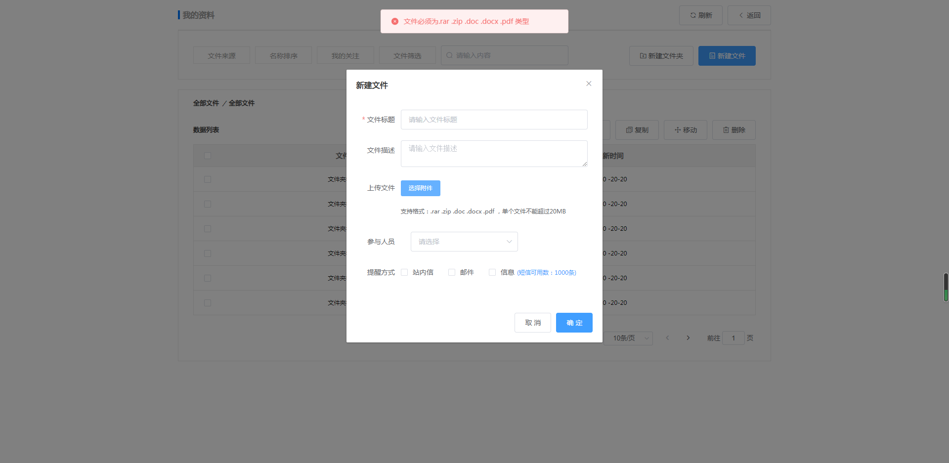Click the 选择附件 upload button
Screen dimensions: 949x463
(420, 188)
